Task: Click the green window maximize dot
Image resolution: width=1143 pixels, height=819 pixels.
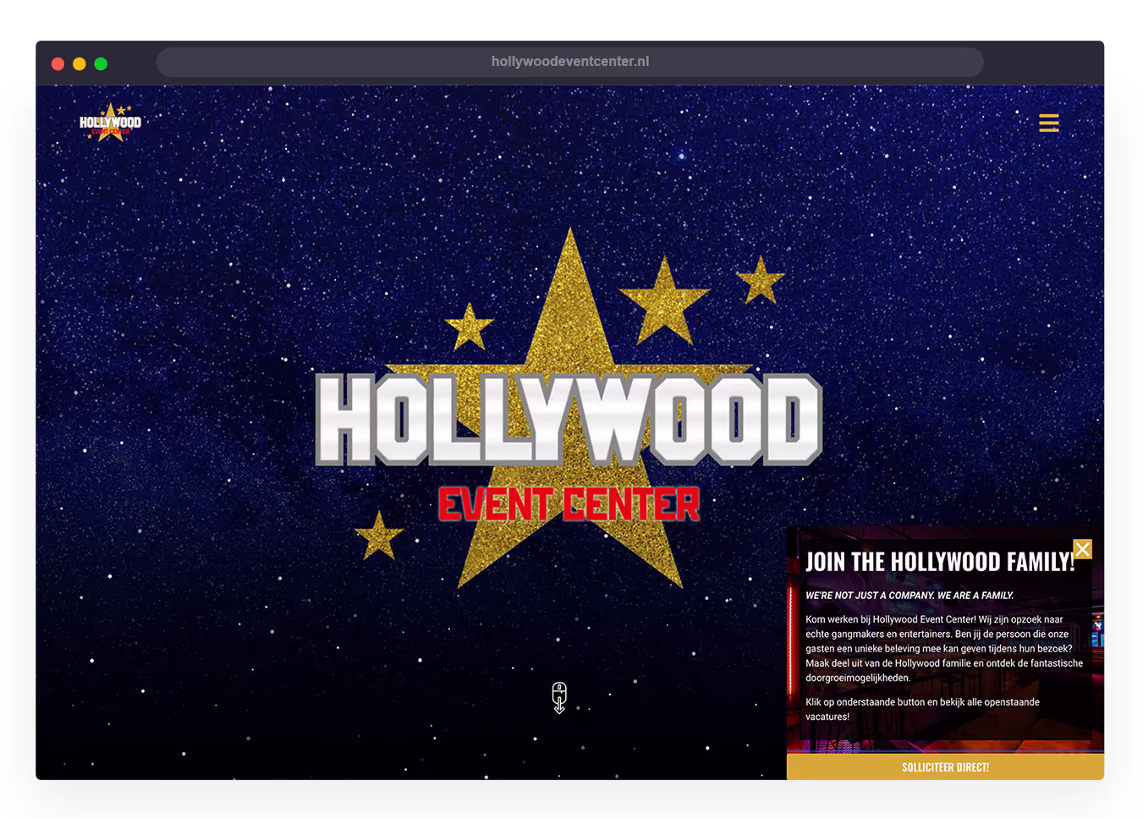Action: click(x=101, y=63)
